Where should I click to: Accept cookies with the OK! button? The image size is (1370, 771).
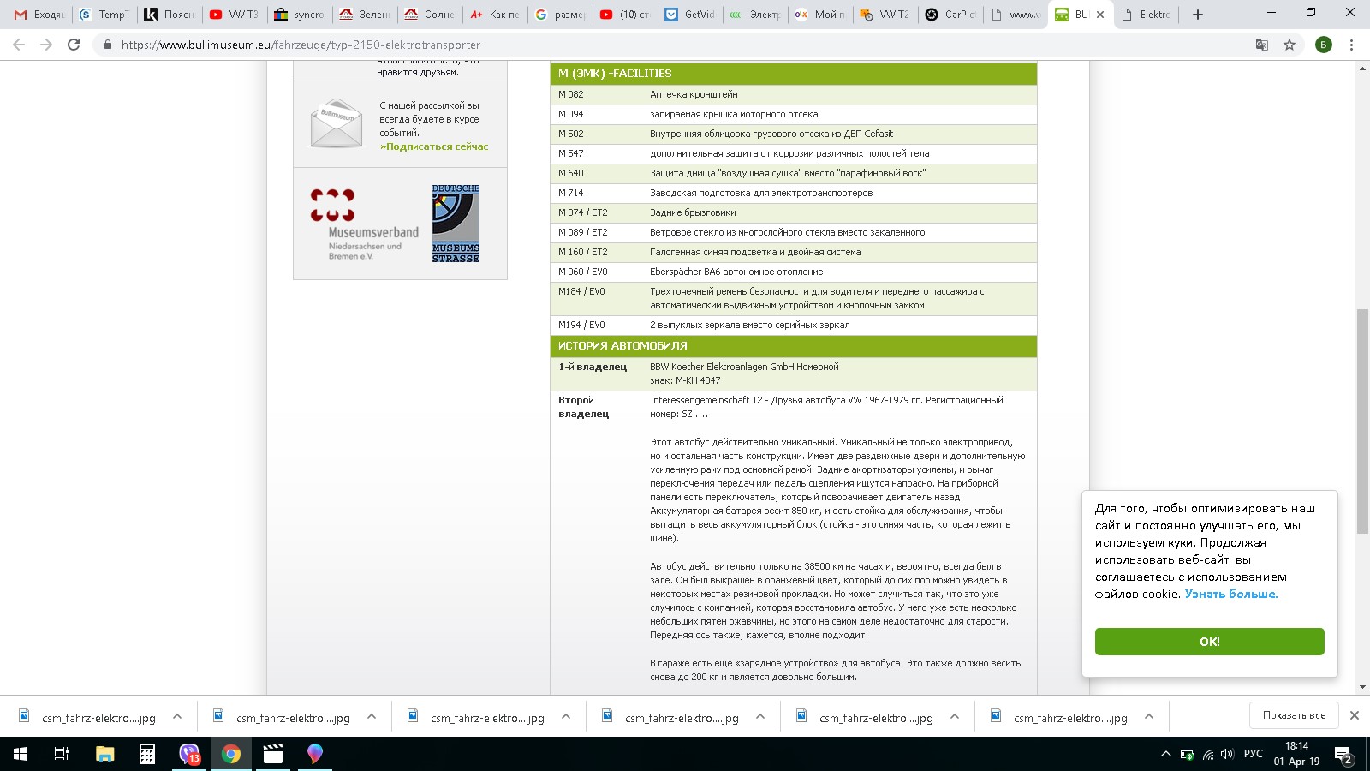pyautogui.click(x=1209, y=642)
